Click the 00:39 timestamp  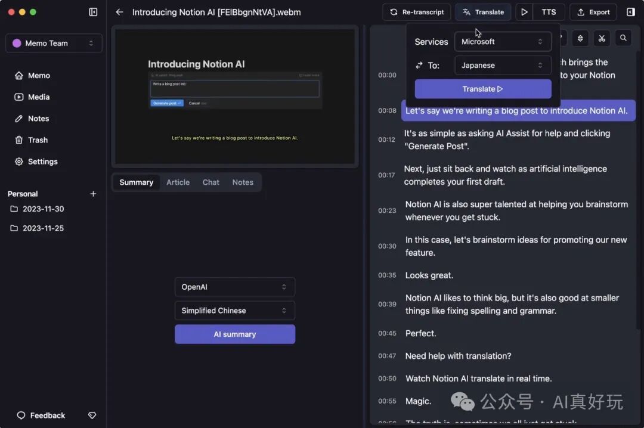(387, 305)
